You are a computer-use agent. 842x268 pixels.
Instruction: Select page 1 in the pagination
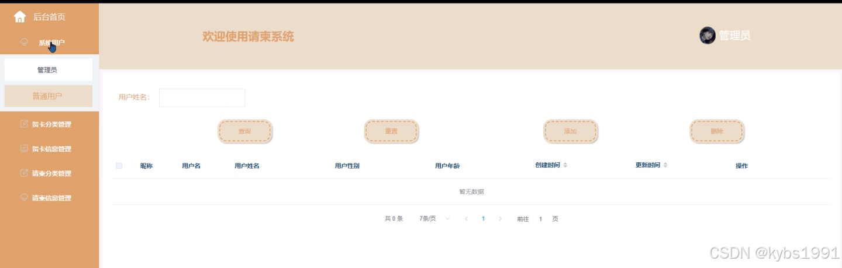pyautogui.click(x=483, y=219)
